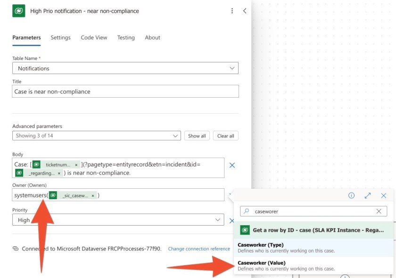Click inside the Owner (Owners) field
This screenshot has height=278, width=396.
118,195
